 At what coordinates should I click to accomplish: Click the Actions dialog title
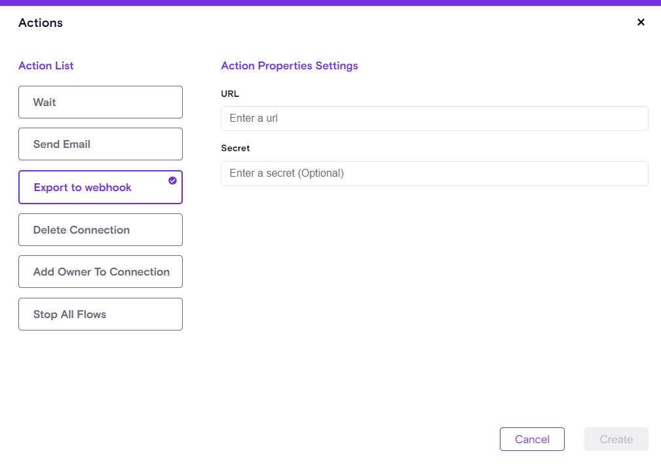(x=41, y=23)
